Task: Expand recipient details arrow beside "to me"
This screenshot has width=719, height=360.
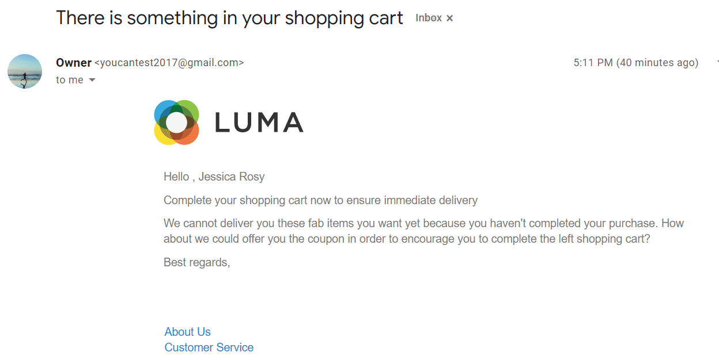Action: 92,81
